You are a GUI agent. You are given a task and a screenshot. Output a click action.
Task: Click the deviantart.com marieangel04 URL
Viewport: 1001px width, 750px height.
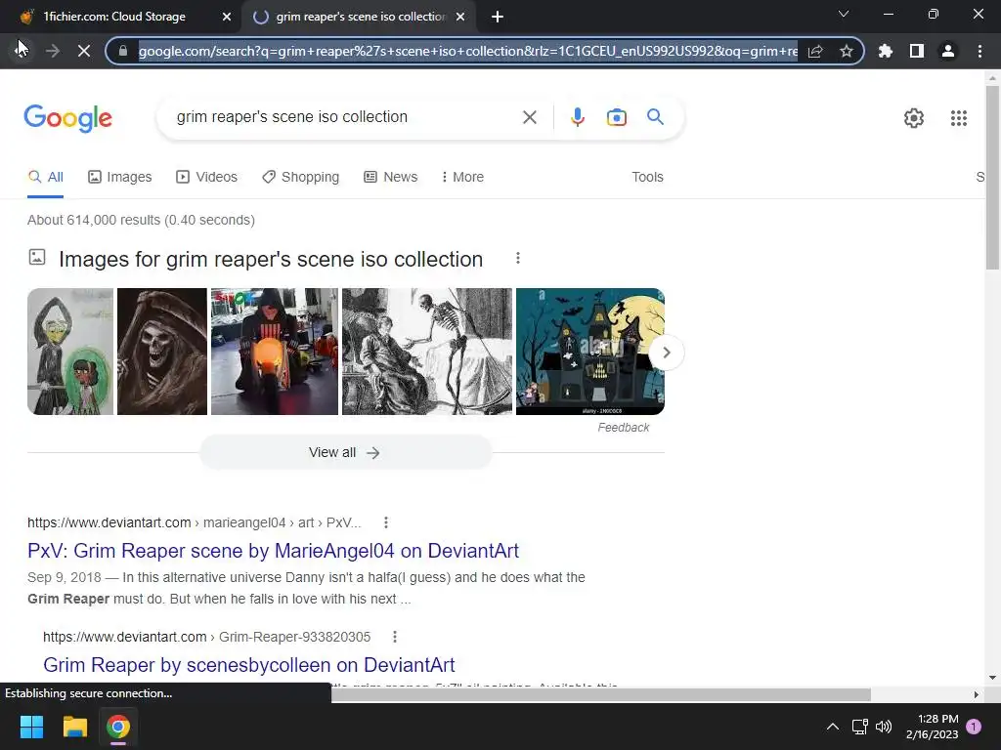195,522
